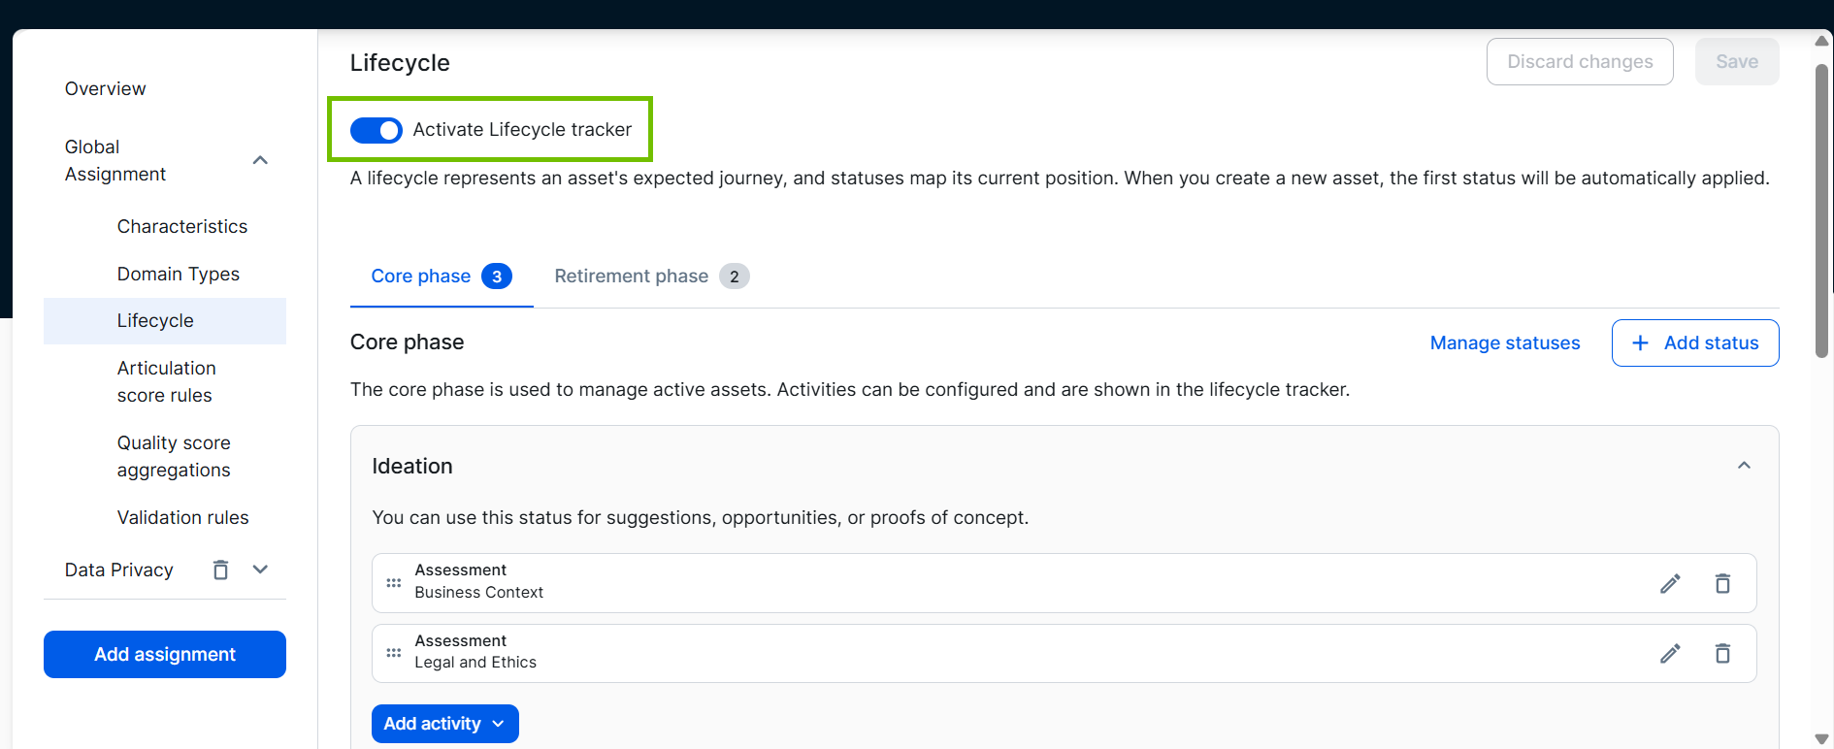Viewport: 1834px width, 749px height.
Task: Collapse the Ideation status panel
Action: (x=1744, y=466)
